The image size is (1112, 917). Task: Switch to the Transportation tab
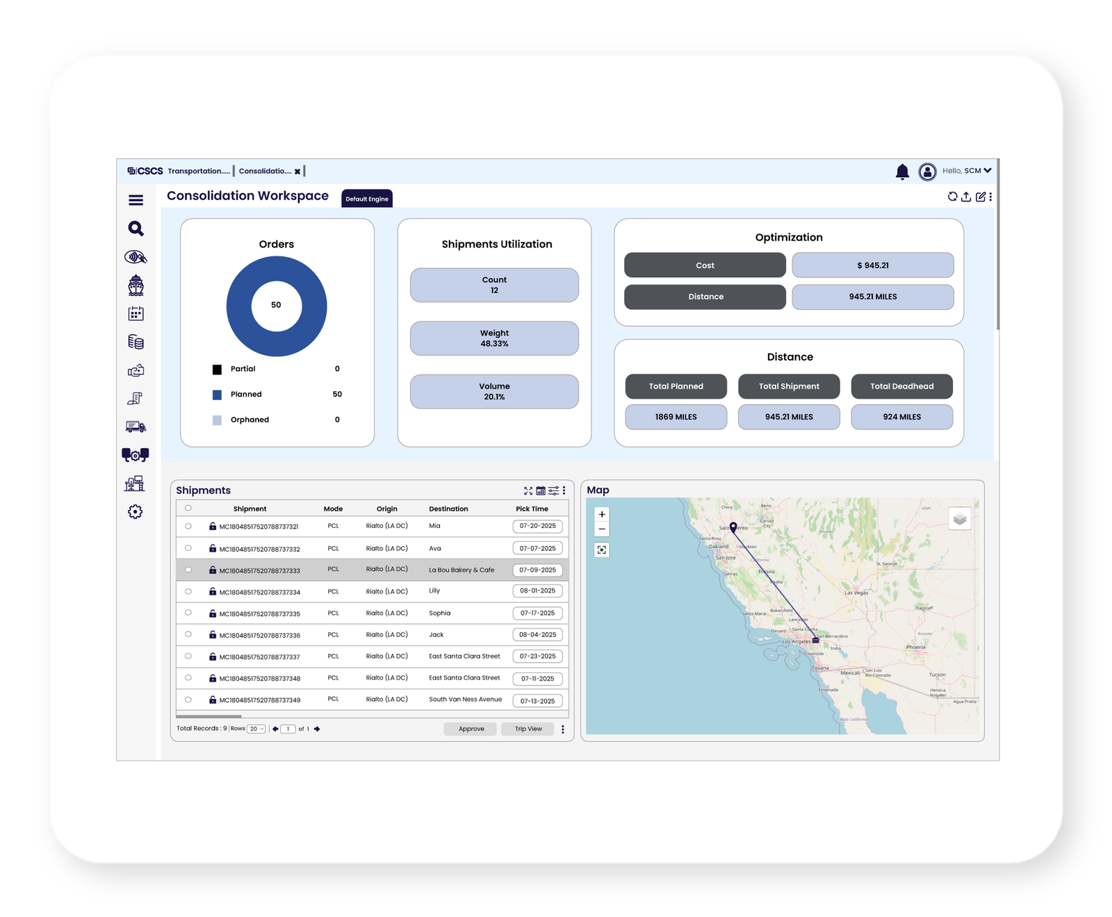198,171
